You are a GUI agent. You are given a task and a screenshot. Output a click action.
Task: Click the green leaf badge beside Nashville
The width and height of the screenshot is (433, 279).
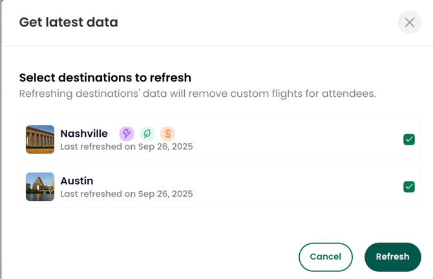click(147, 134)
